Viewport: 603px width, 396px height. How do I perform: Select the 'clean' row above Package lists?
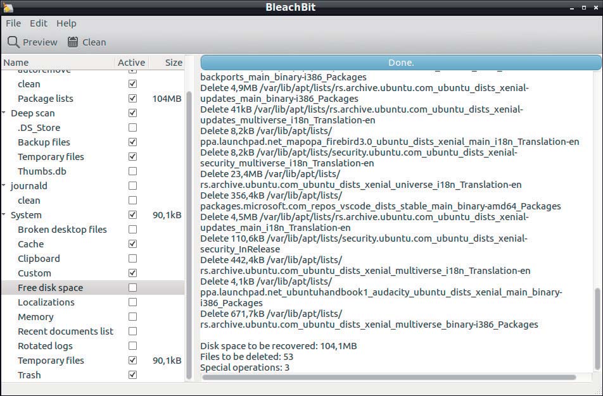[92, 84]
